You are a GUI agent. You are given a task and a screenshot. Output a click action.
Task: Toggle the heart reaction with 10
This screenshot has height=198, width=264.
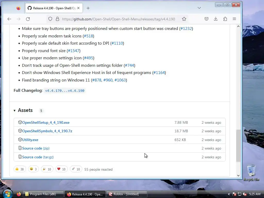tap(61, 169)
